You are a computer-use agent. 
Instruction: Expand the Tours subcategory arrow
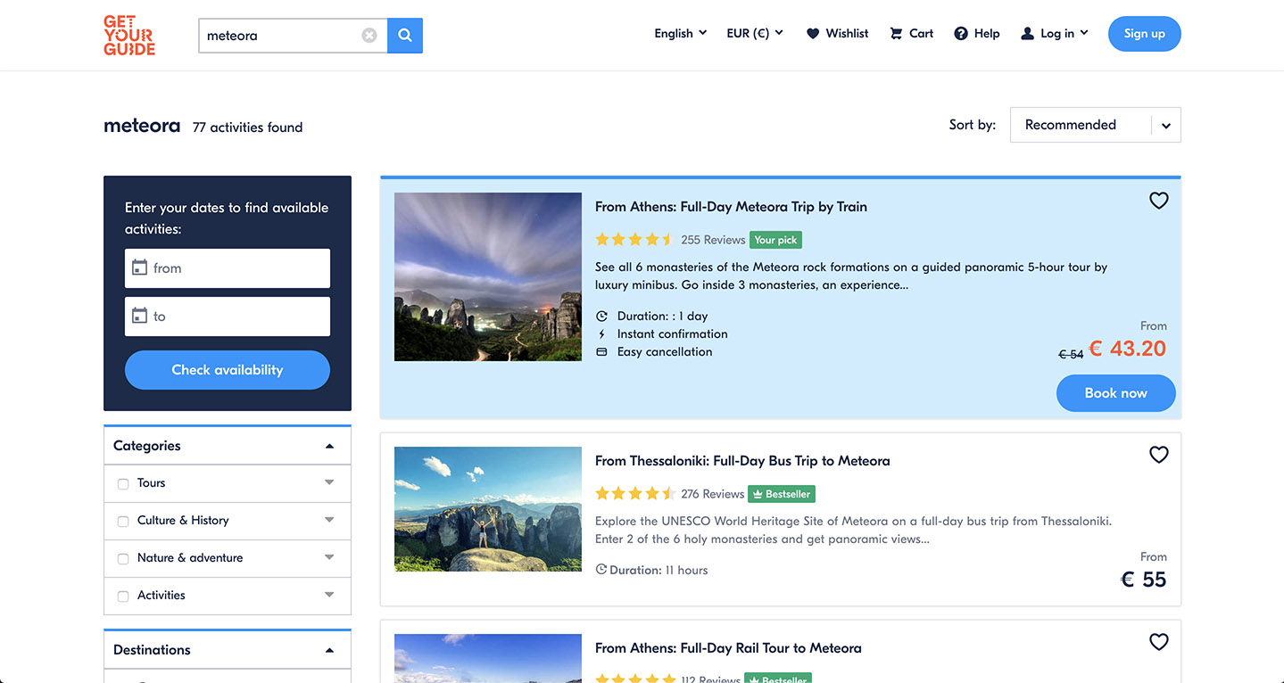(x=329, y=483)
